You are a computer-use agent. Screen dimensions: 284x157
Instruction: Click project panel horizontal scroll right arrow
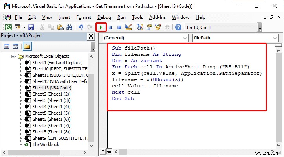pyautogui.click(x=84, y=152)
